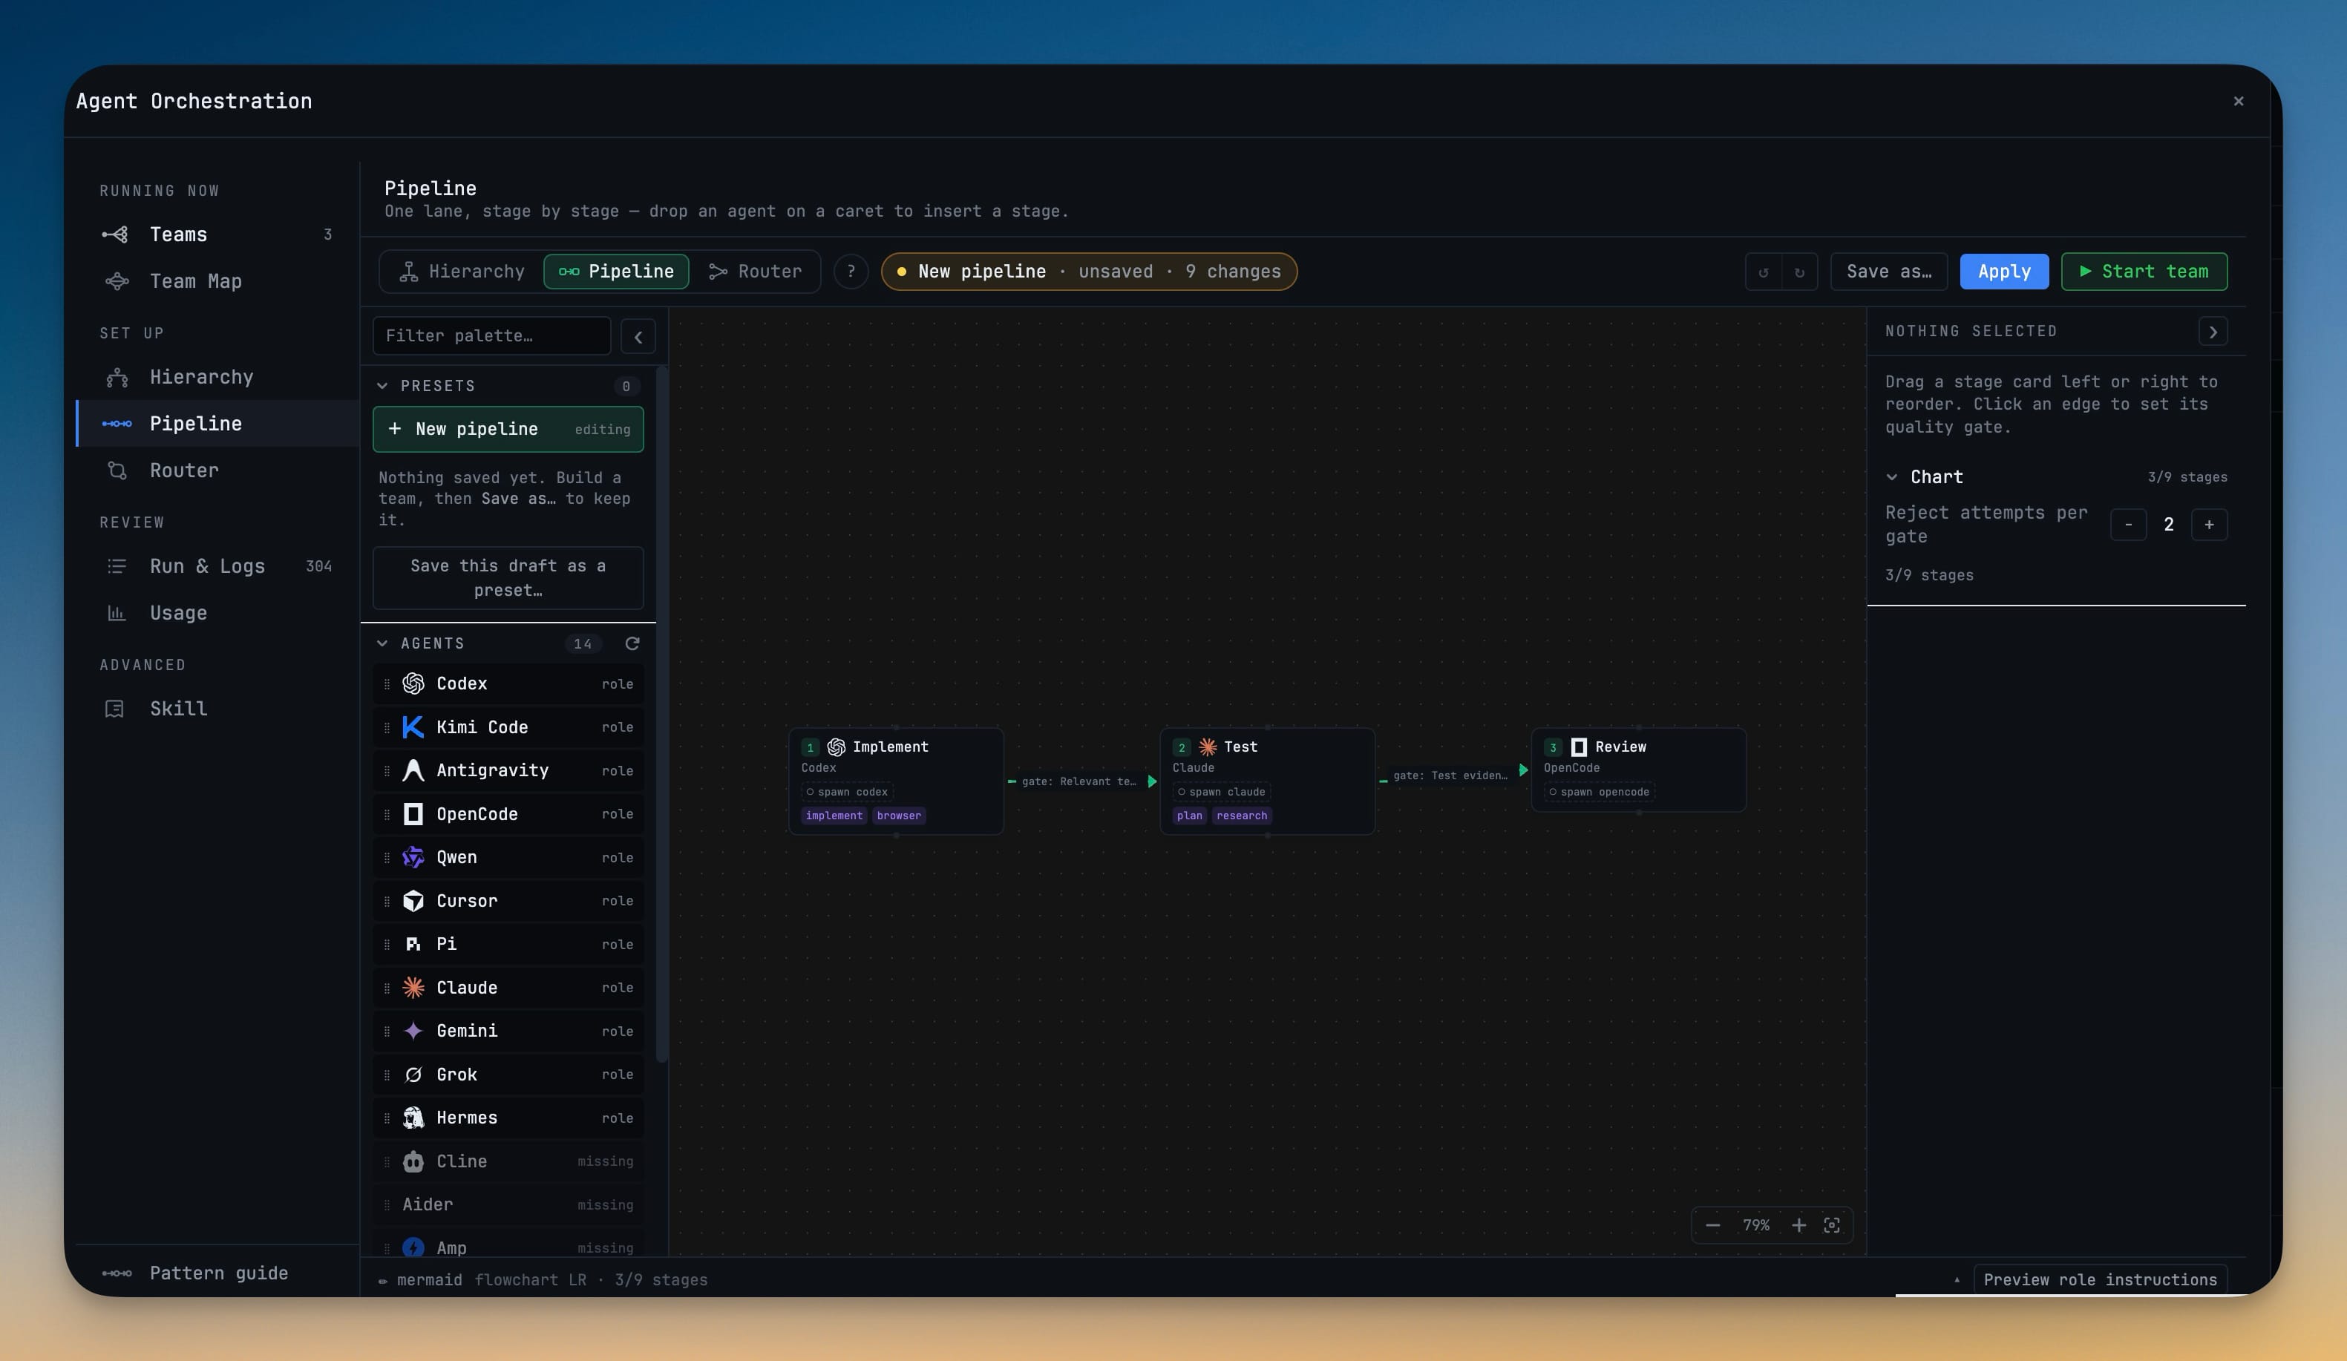Screen dimensions: 2347x1361
Task: Click the Hermes agent icon
Action: (x=413, y=1118)
